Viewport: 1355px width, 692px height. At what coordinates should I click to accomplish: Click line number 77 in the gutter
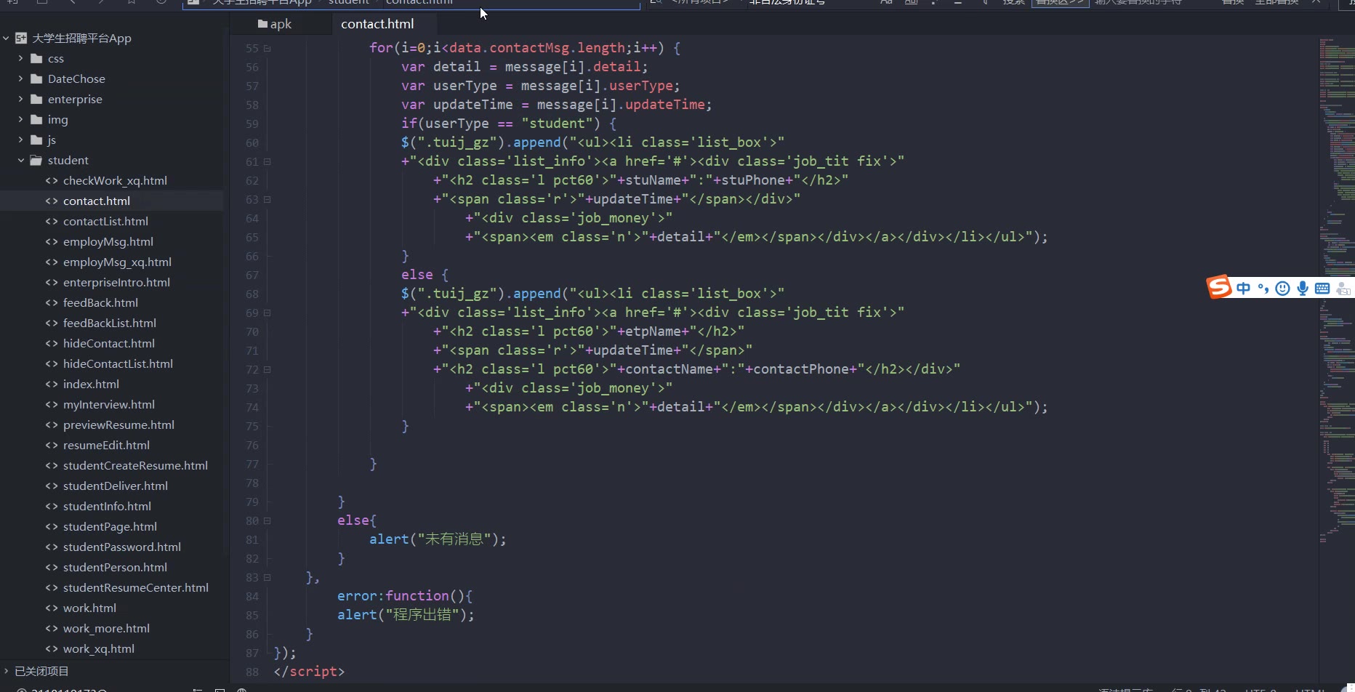click(252, 464)
